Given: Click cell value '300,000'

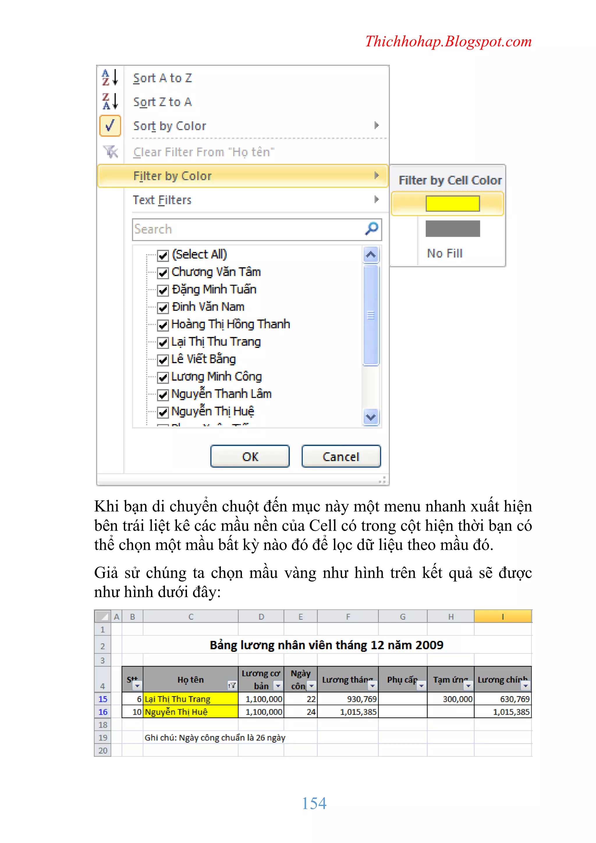Looking at the screenshot, I should tap(451, 699).
